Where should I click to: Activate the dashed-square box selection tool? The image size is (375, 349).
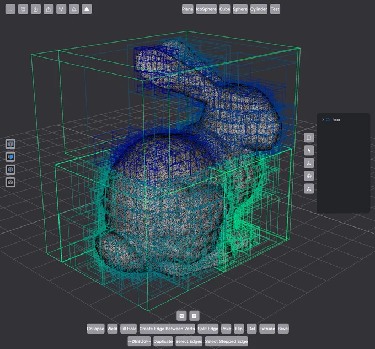309,138
